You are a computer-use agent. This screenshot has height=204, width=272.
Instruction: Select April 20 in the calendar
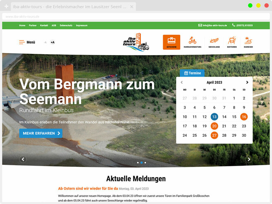[x=214, y=126]
